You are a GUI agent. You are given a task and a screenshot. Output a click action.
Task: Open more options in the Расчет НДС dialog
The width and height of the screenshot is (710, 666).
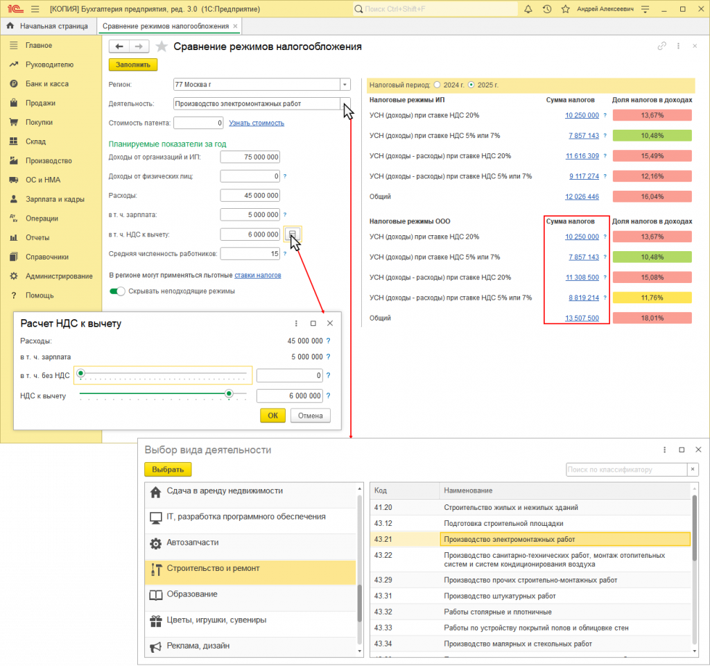296,323
